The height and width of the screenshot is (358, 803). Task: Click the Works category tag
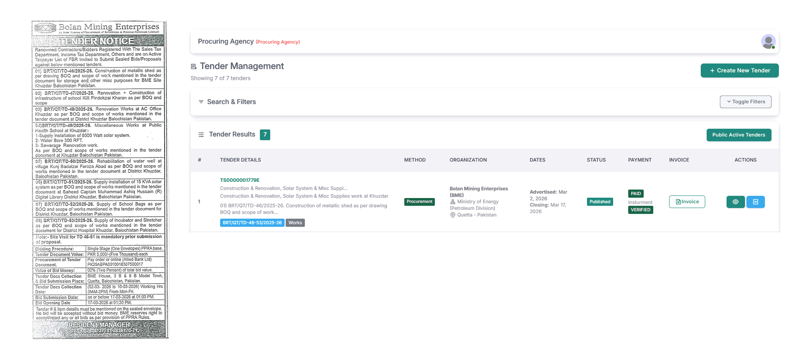[295, 223]
